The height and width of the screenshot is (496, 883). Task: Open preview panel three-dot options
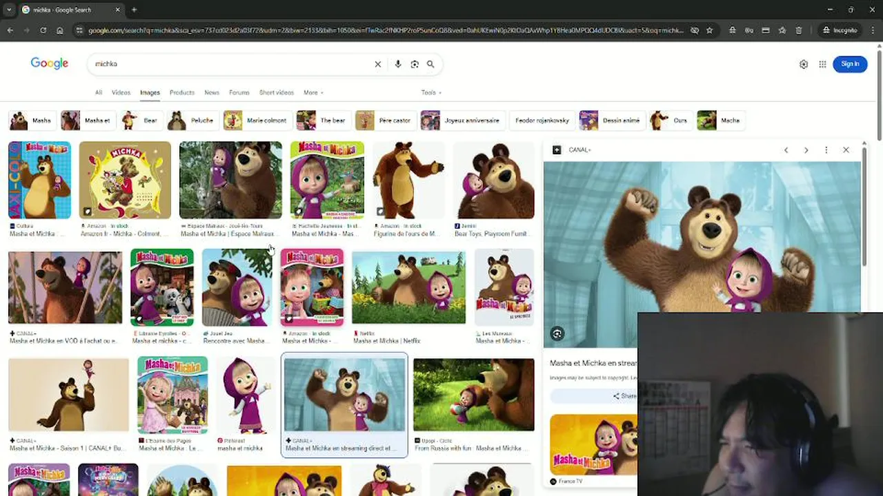click(826, 149)
